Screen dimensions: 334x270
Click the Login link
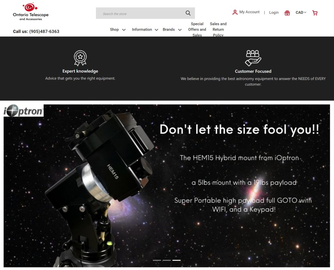coord(274,13)
